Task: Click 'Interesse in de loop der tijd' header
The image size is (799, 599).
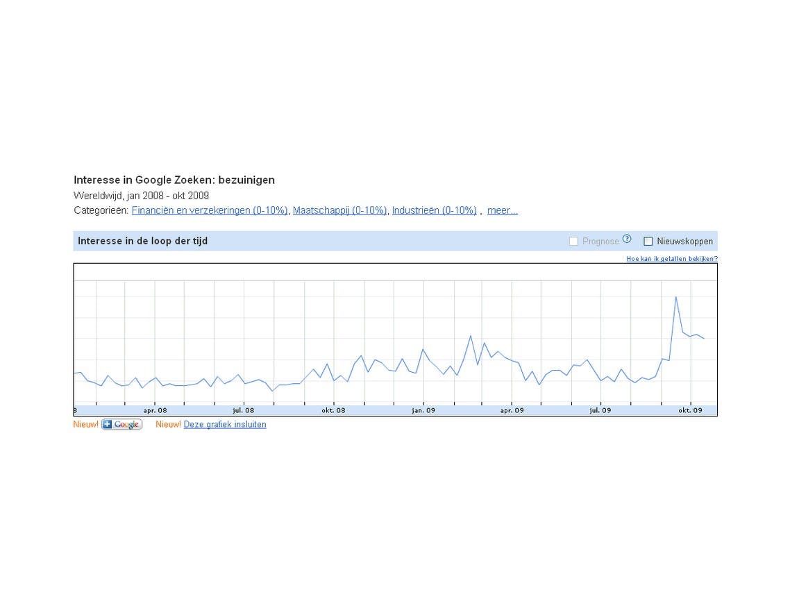Action: tap(143, 241)
